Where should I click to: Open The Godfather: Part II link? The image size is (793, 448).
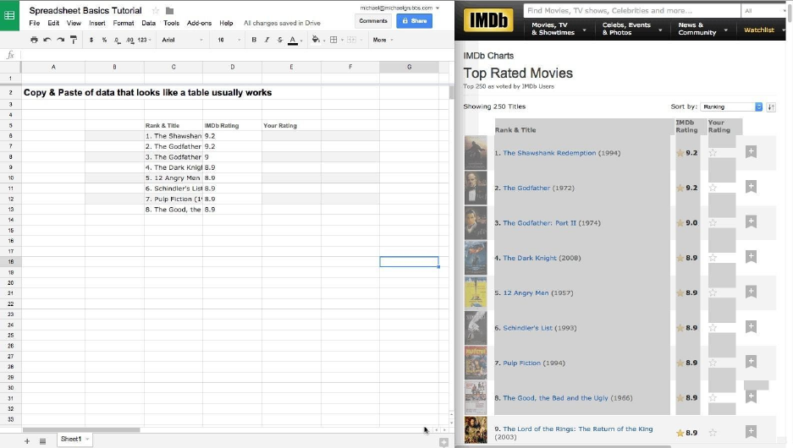[539, 223]
